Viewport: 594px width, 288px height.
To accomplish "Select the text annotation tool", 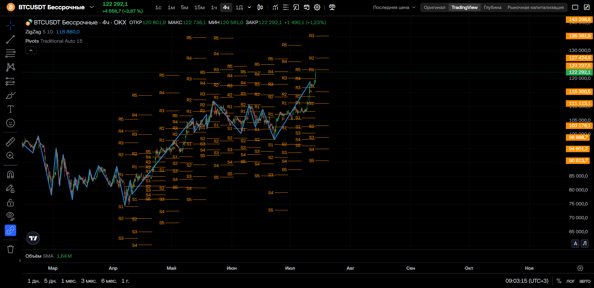I will 11,109.
